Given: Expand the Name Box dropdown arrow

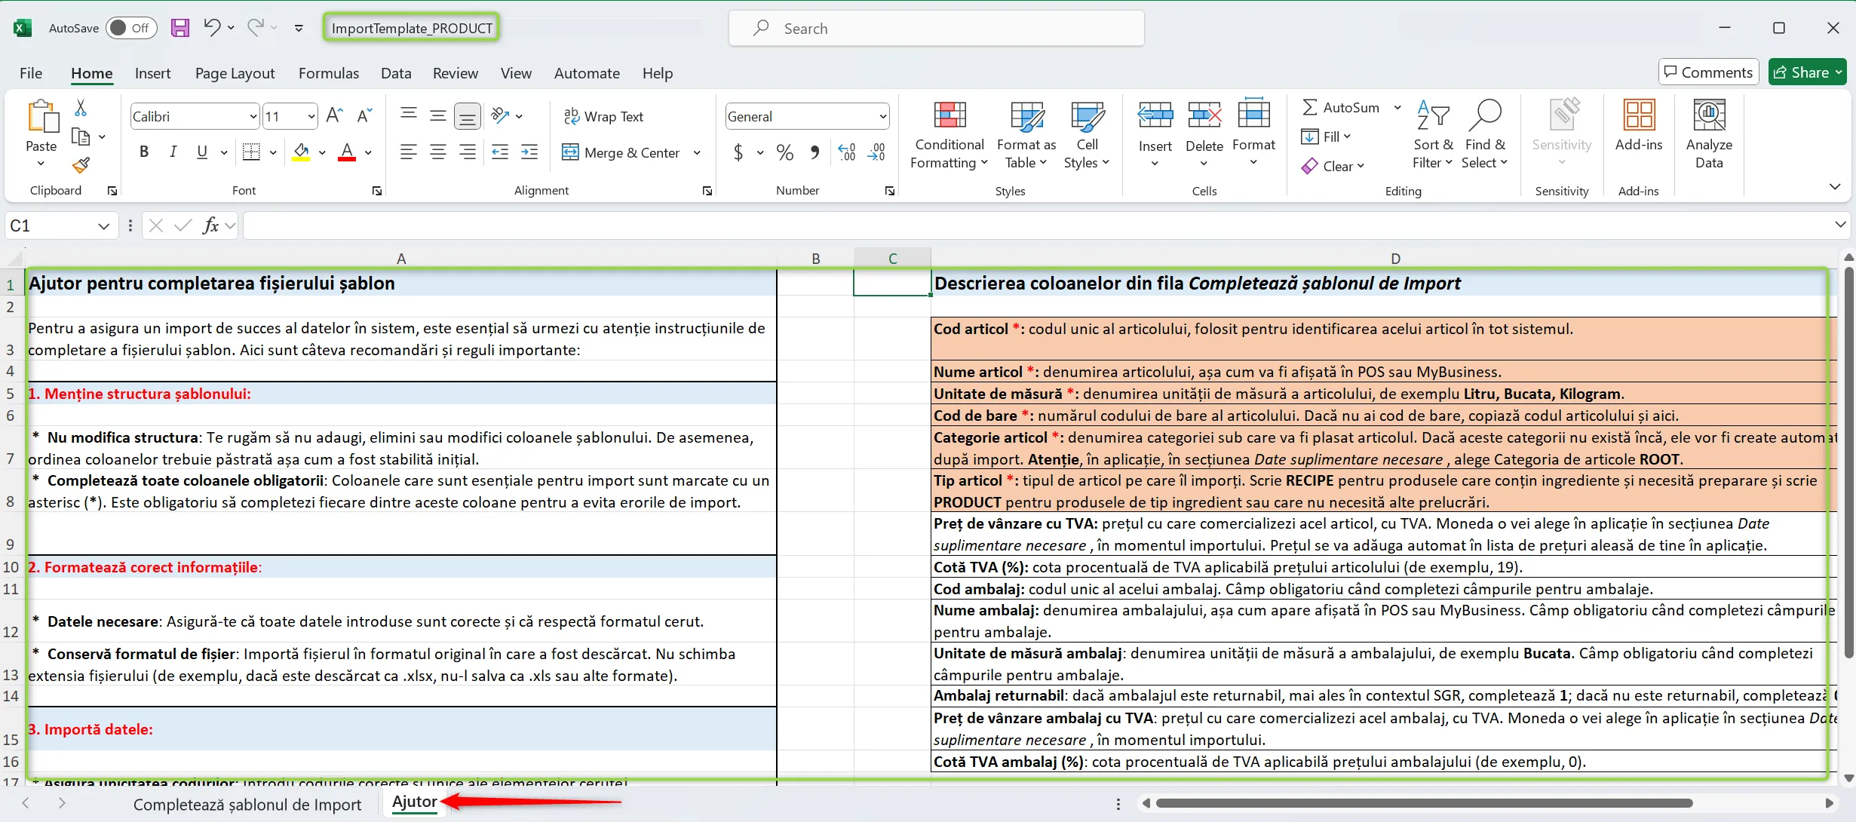Looking at the screenshot, I should 103,225.
